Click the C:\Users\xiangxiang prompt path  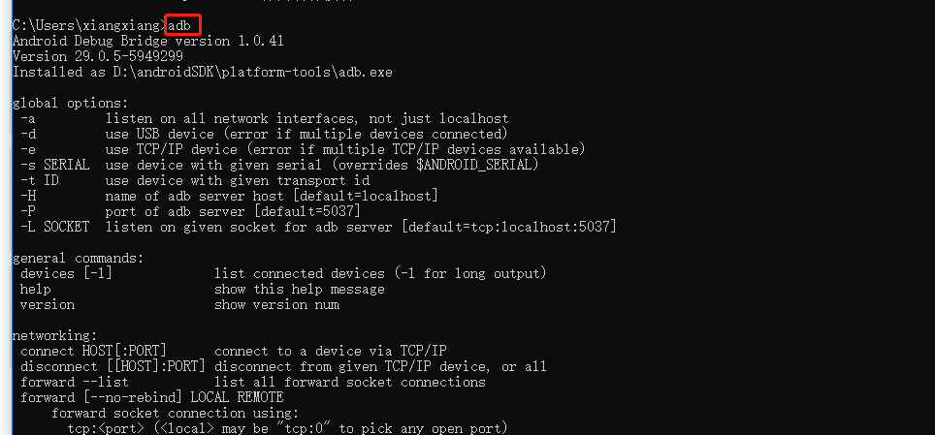(87, 25)
